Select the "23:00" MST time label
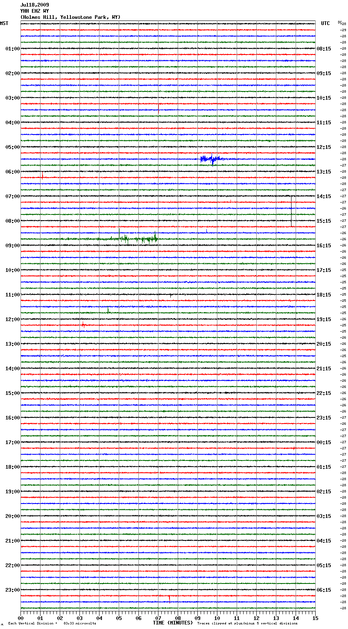This screenshot has width=348, height=629. point(13,590)
